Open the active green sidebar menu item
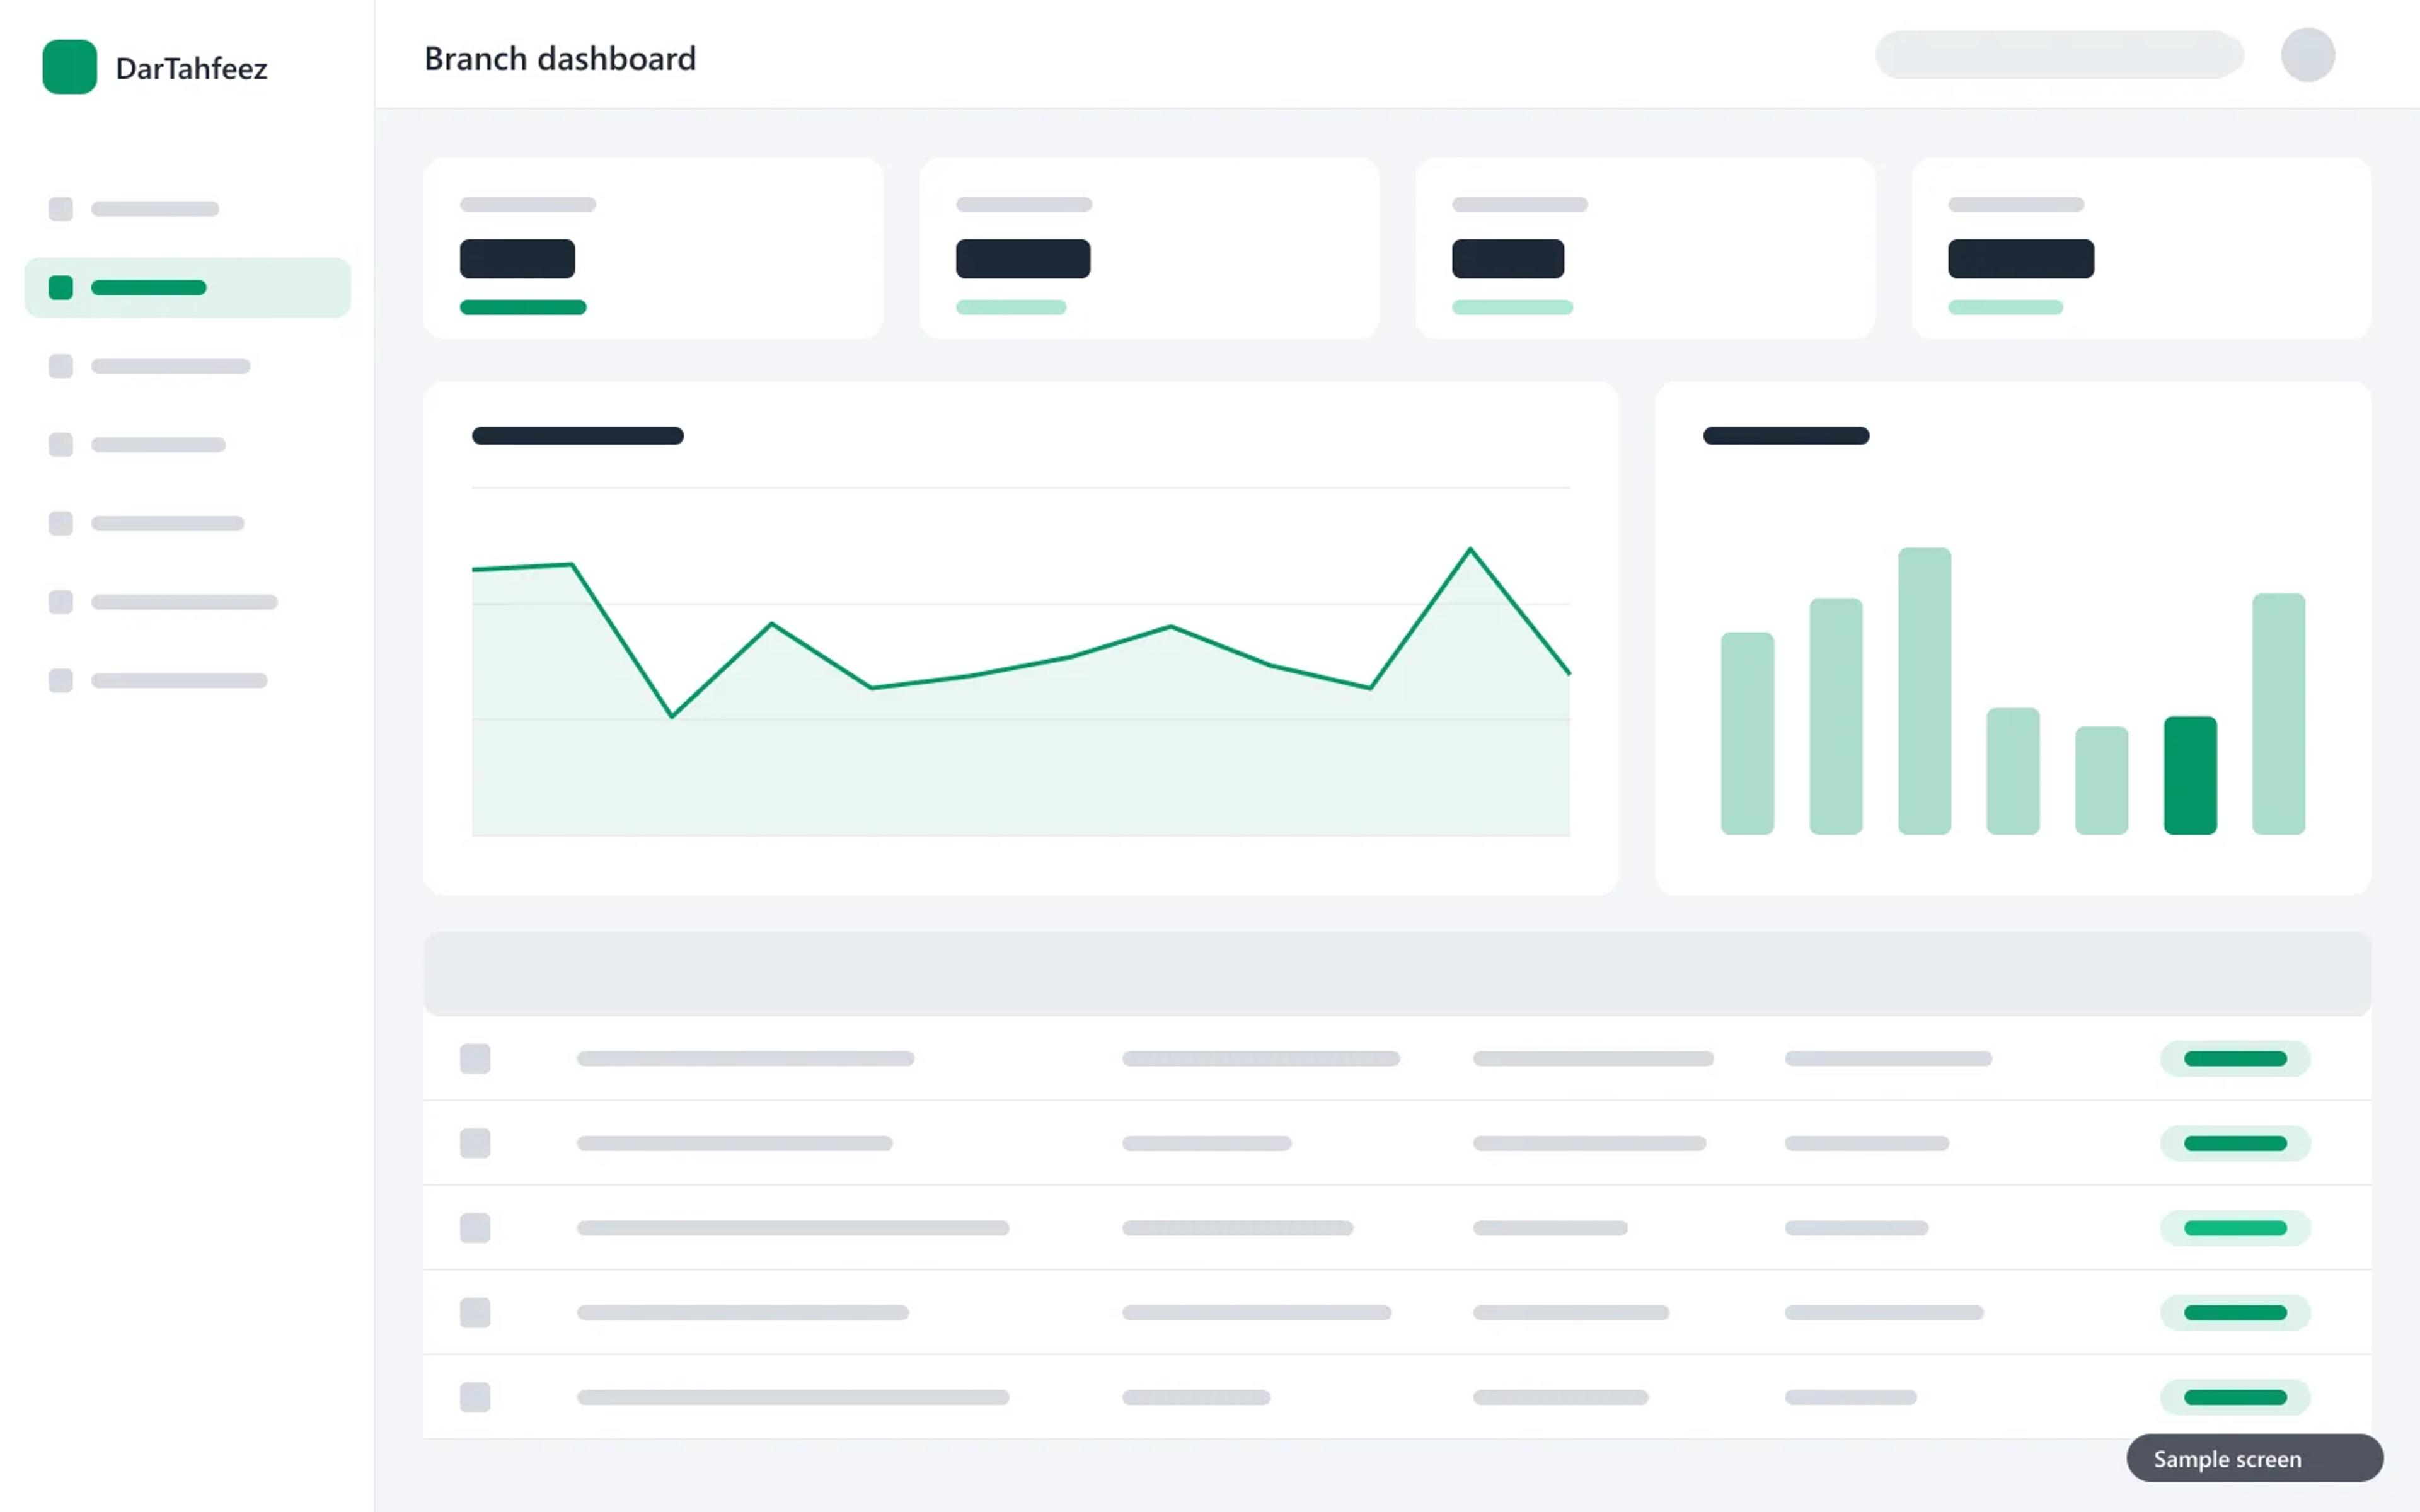The image size is (2420, 1512). point(188,287)
